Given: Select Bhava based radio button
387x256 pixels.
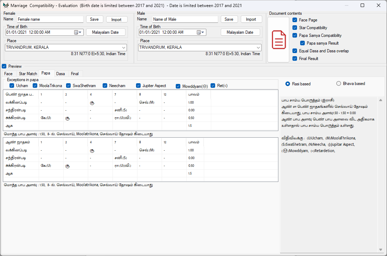Looking at the screenshot, I should click(x=338, y=84).
